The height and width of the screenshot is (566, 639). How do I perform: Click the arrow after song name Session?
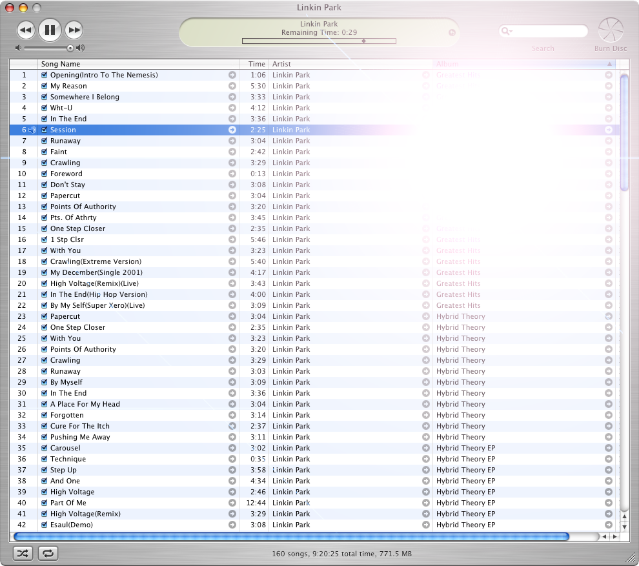pyautogui.click(x=232, y=130)
